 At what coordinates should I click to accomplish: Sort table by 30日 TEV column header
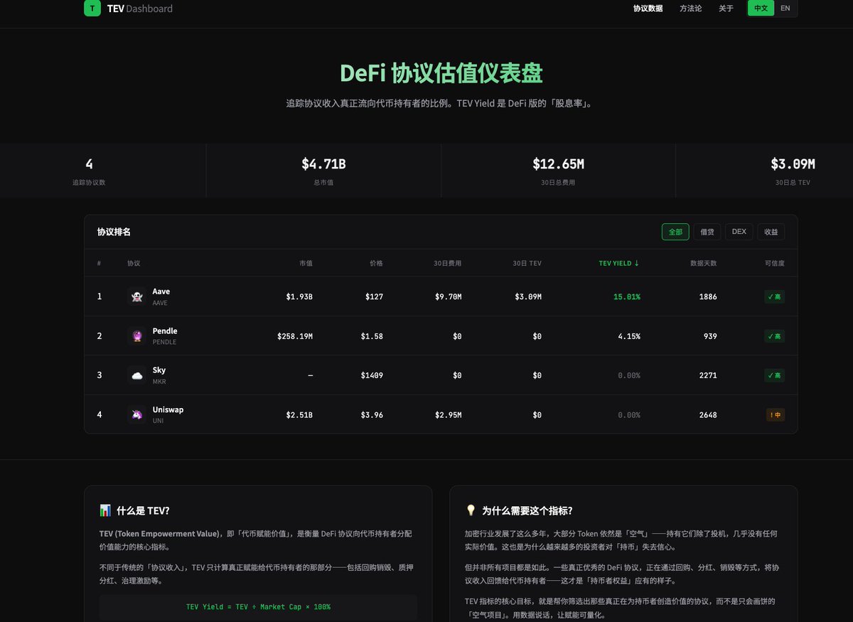tap(527, 263)
